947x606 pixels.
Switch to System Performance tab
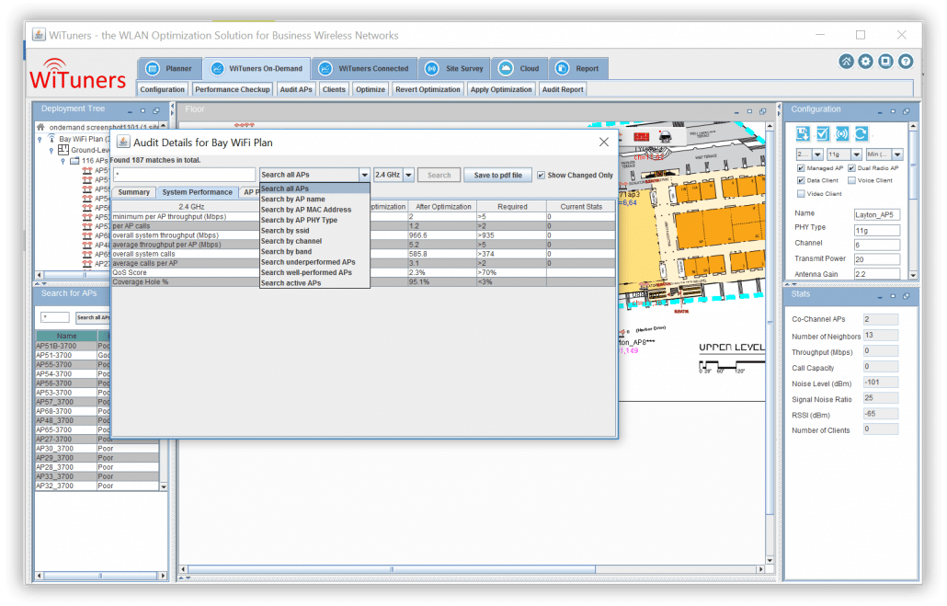197,192
